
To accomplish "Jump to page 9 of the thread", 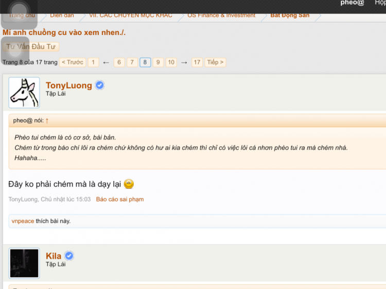I will [158, 62].
